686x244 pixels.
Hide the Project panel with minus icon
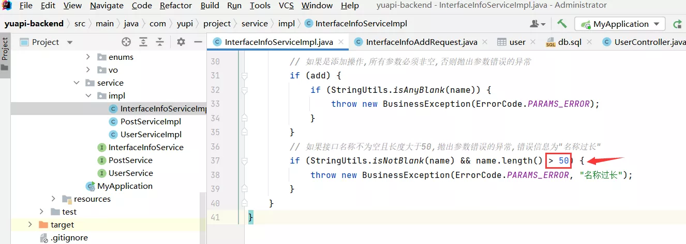tap(198, 42)
